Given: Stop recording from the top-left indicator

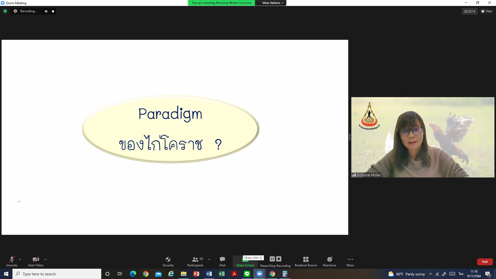Looking at the screenshot, I should [53, 11].
